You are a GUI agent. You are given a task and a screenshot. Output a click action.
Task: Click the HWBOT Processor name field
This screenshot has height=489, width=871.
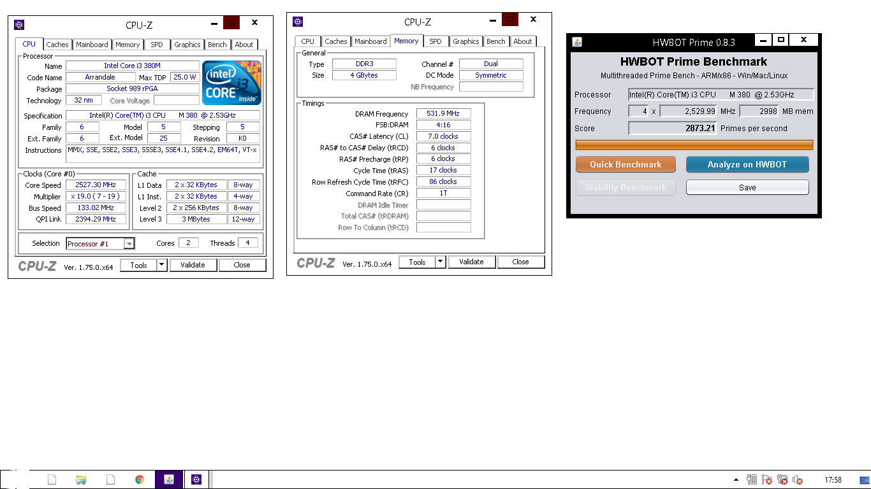coord(721,94)
